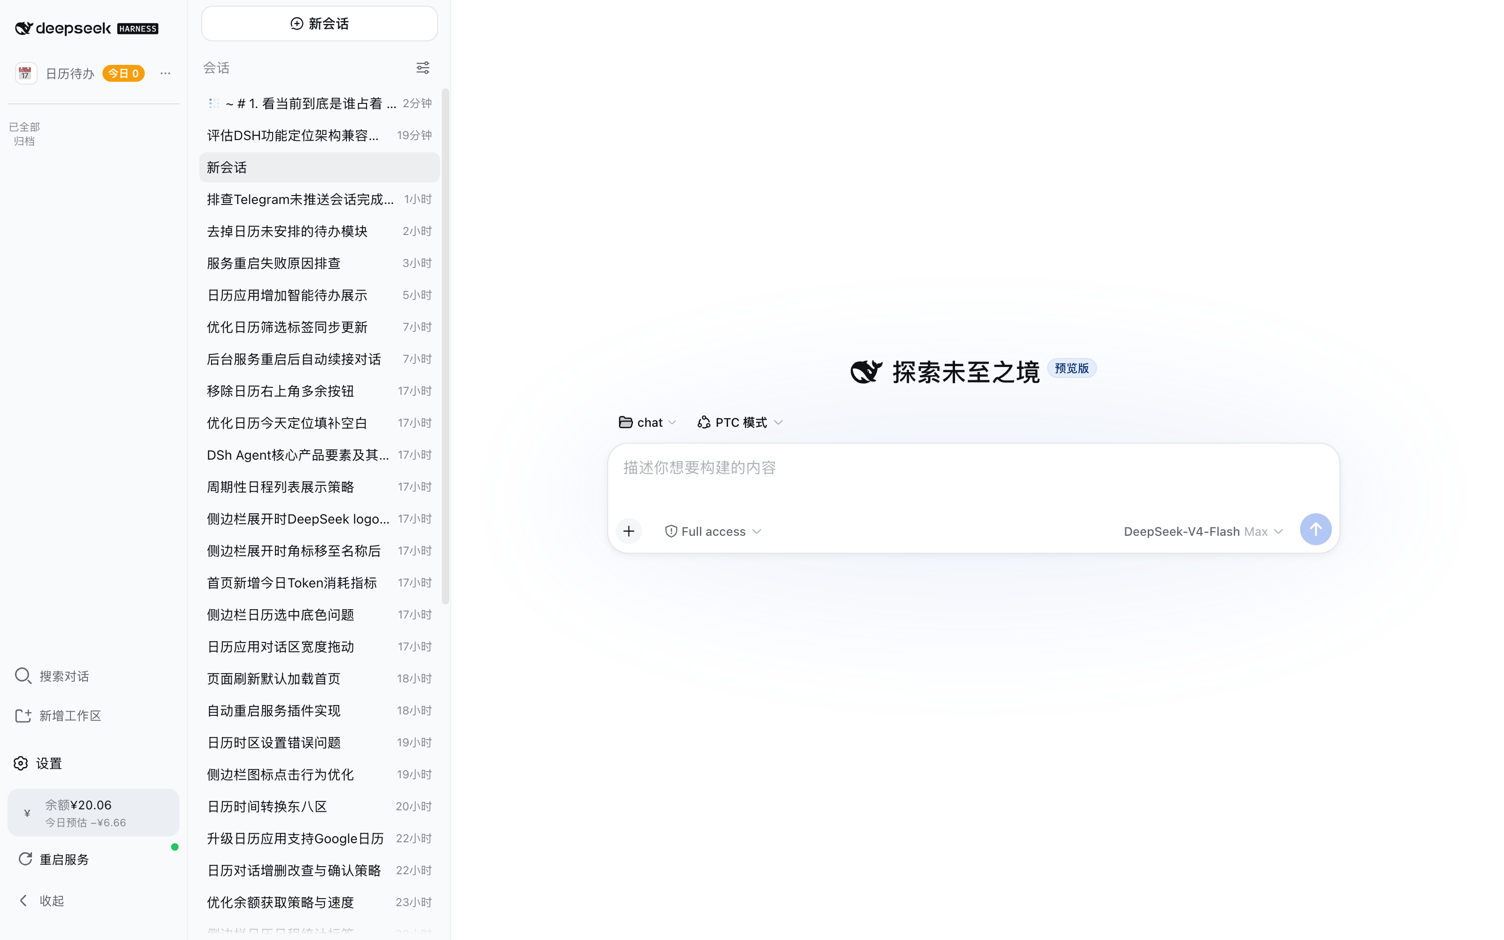Open conversation 移除日历右上角多余按钮
Screen dimensions: 1504x940
click(x=320, y=391)
